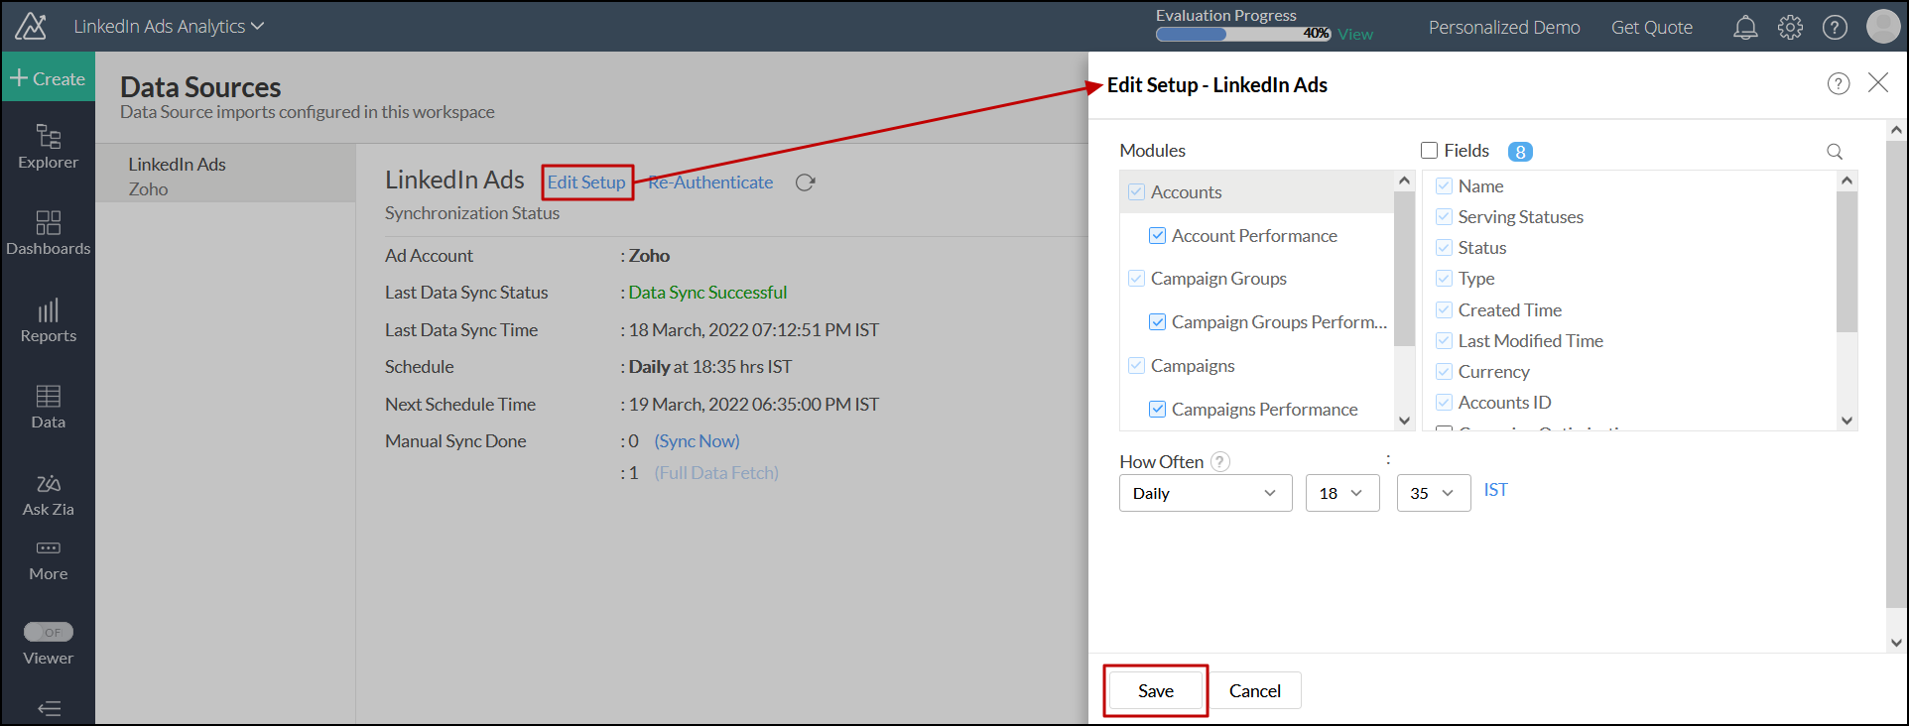The height and width of the screenshot is (726, 1909).
Task: Expand the Daily frequency dropdown
Action: coord(1205,493)
